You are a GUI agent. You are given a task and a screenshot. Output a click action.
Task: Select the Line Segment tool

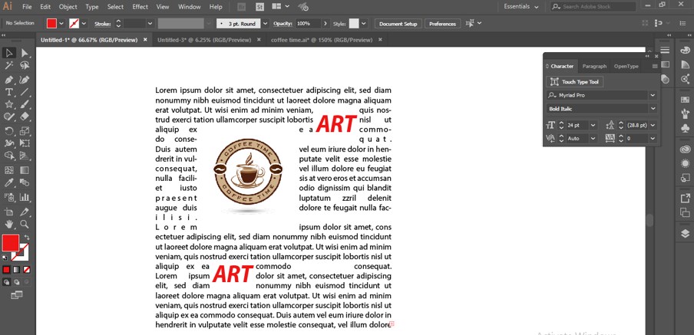25,92
